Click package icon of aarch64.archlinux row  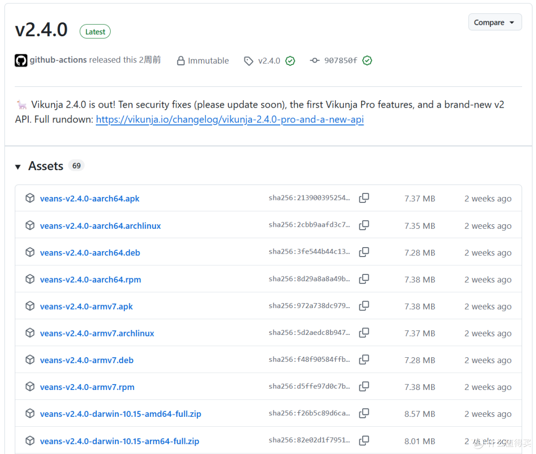[30, 225]
